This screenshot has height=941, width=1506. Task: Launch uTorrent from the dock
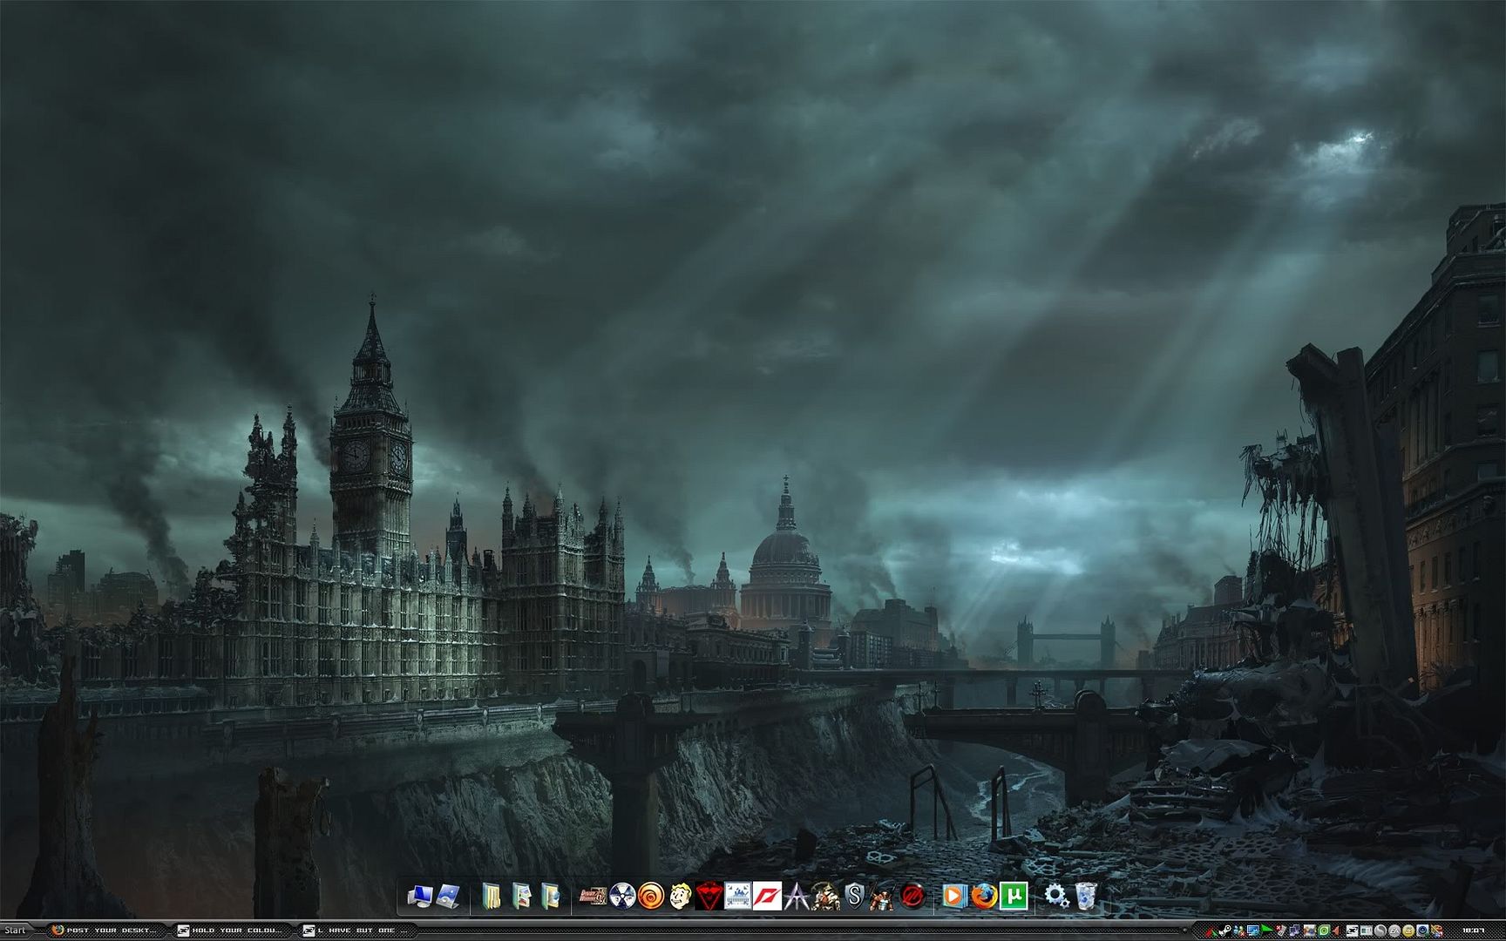[x=1013, y=896]
